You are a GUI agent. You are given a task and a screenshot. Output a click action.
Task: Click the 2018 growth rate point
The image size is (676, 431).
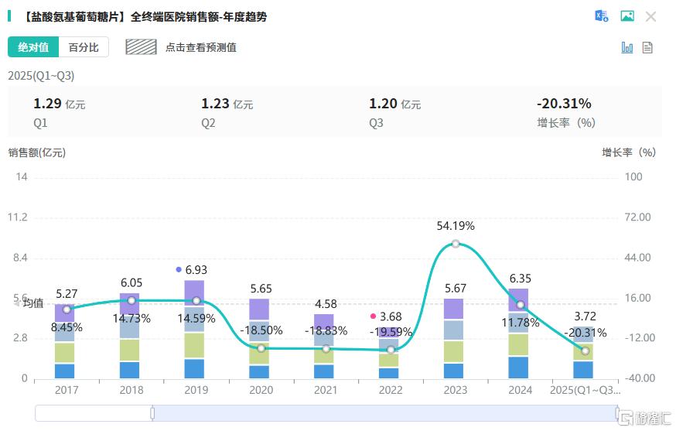tap(131, 300)
